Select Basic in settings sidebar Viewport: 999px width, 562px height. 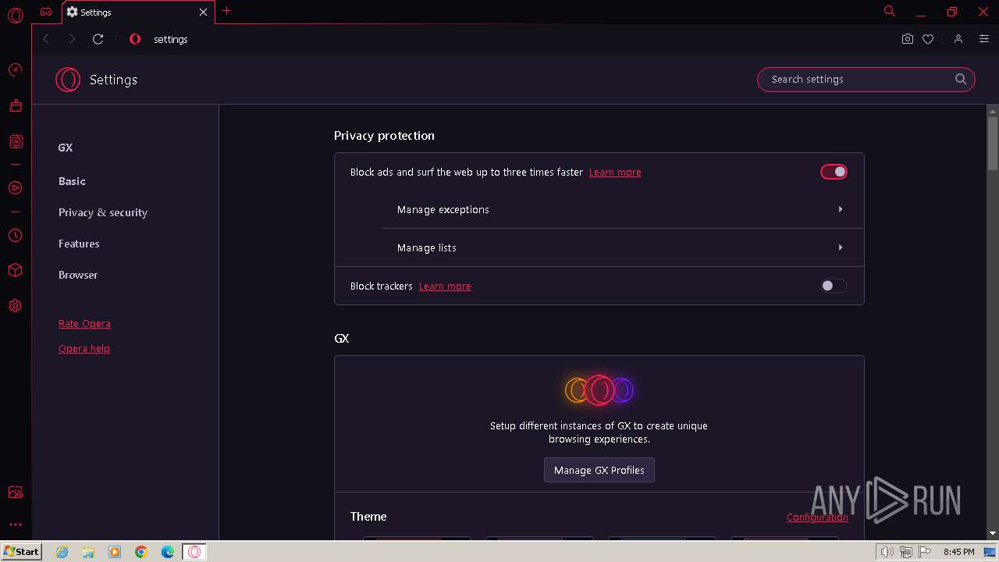coord(72,181)
